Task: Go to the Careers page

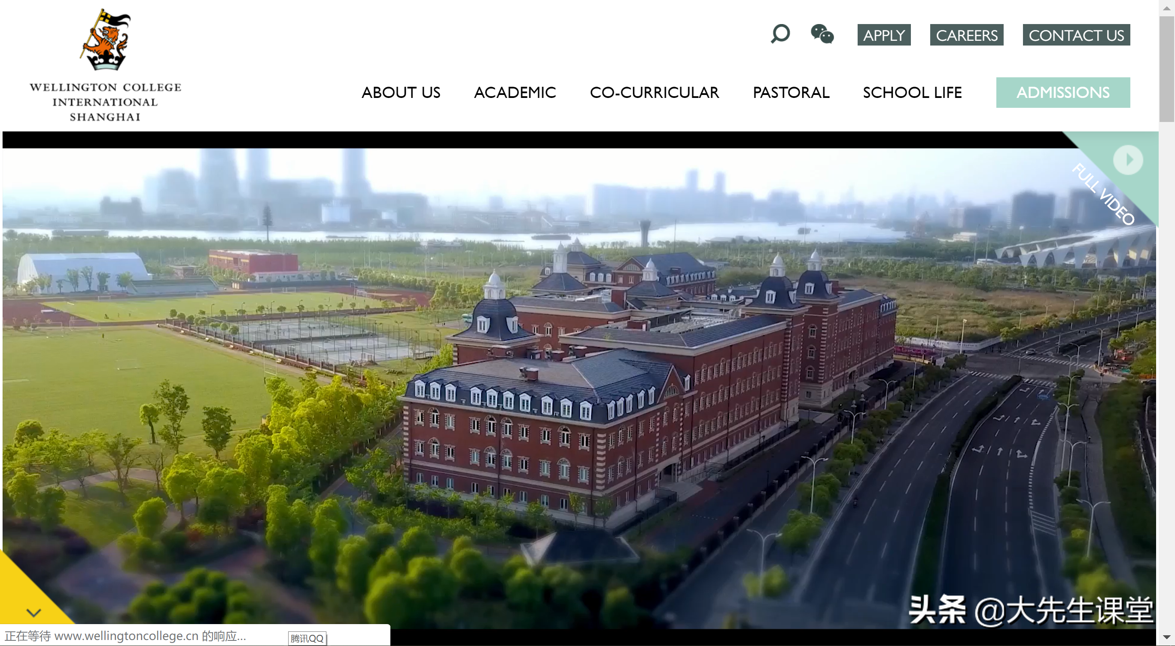Action: click(x=966, y=35)
